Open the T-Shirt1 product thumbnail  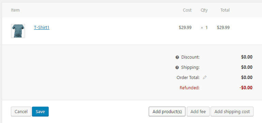click(x=18, y=31)
